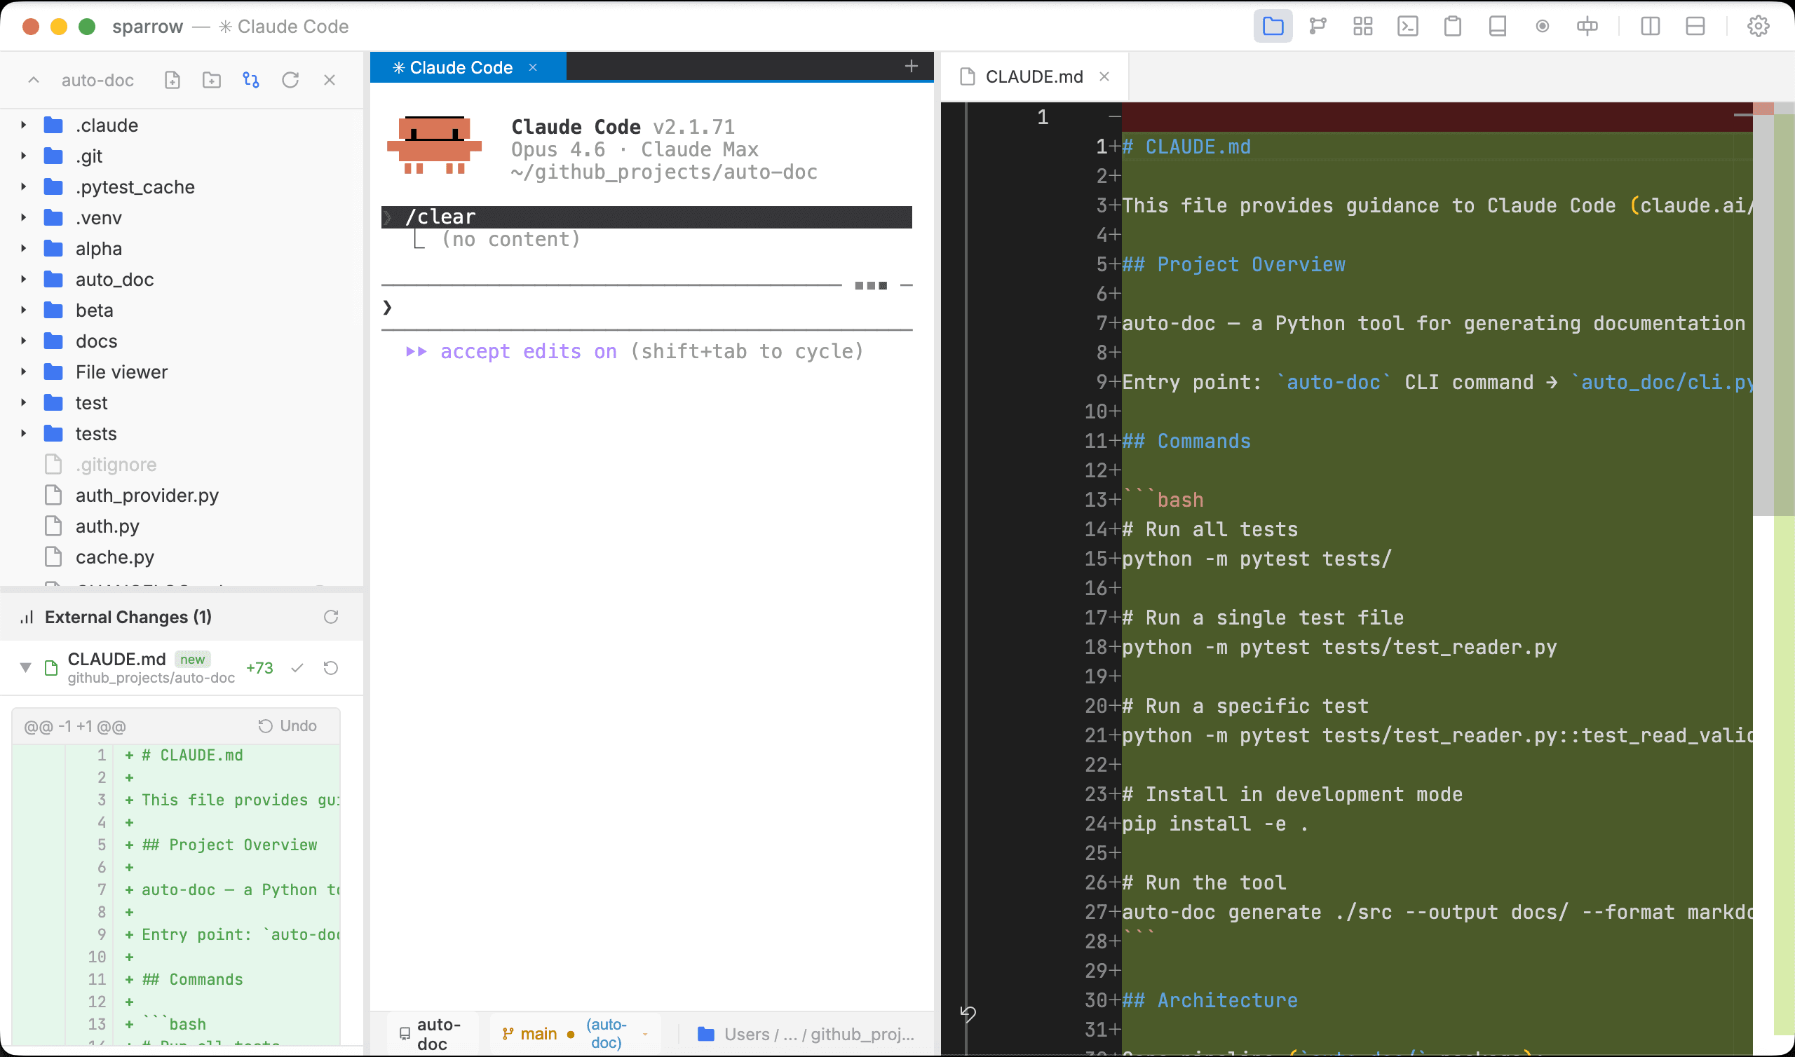
Task: Accept the CLAUDE.md change with checkmark
Action: click(297, 668)
